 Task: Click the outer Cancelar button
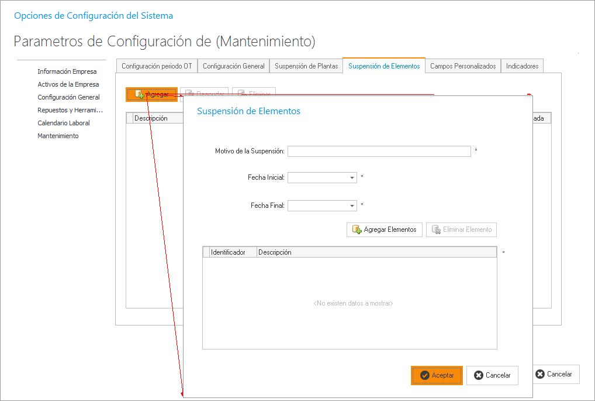pos(554,374)
